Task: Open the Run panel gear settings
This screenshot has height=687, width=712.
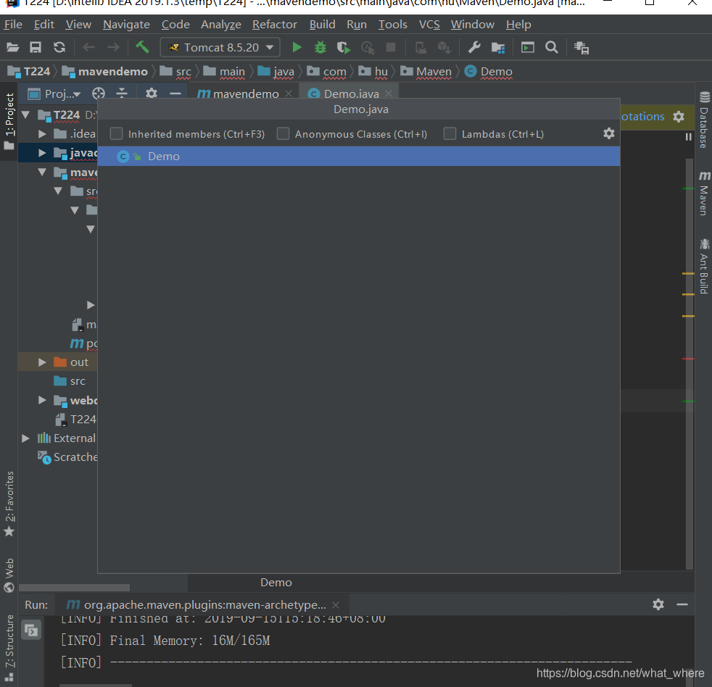Action: coord(658,604)
